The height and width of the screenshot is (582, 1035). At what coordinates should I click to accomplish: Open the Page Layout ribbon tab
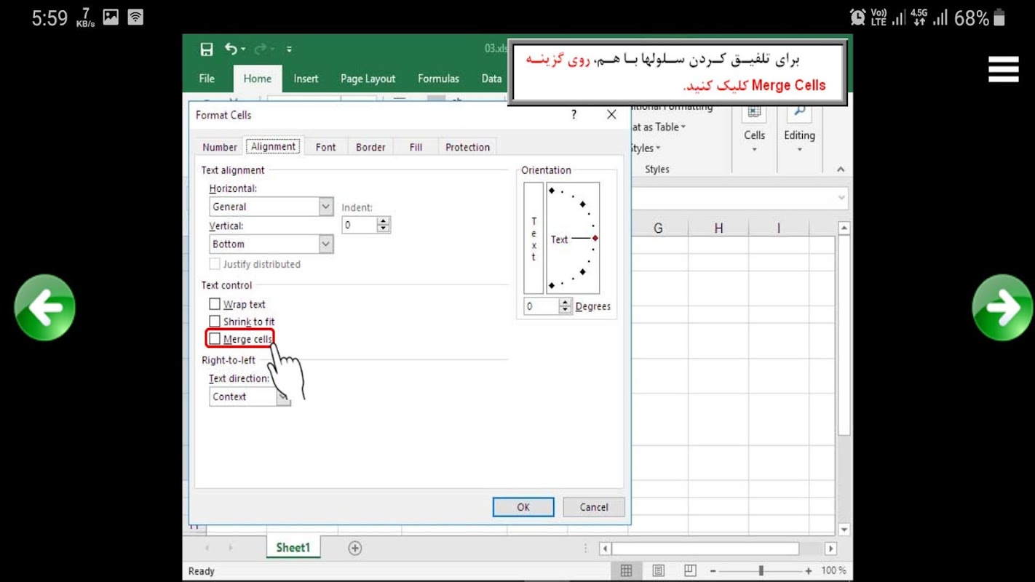click(368, 79)
